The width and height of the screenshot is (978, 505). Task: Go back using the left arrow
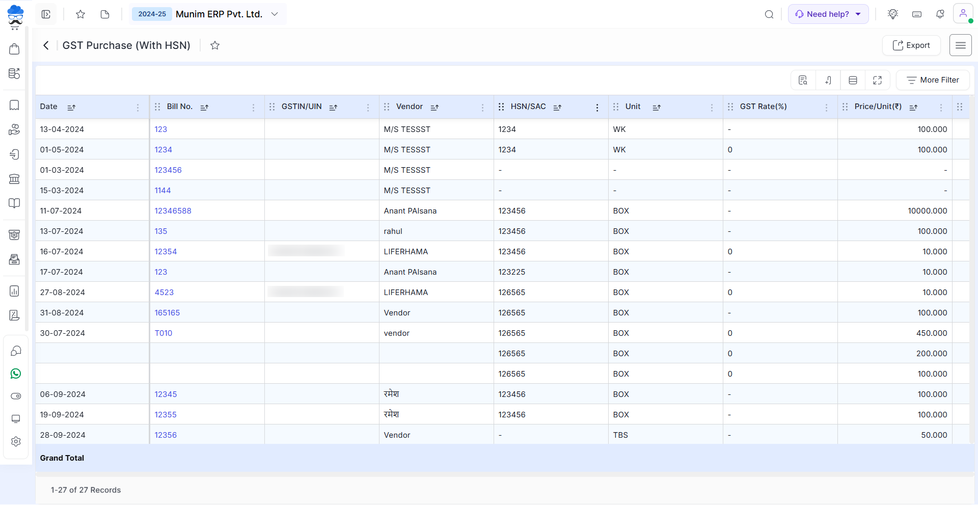point(46,45)
